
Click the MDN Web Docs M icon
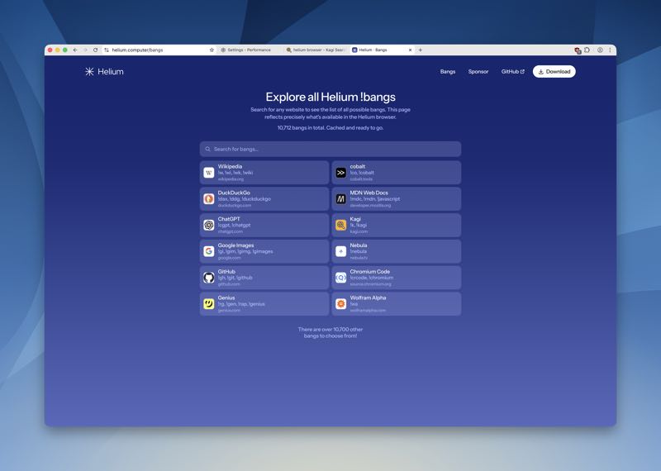(x=340, y=198)
